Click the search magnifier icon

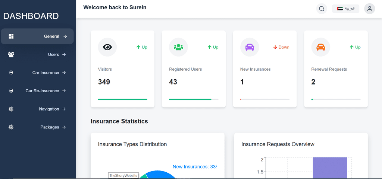point(322,9)
